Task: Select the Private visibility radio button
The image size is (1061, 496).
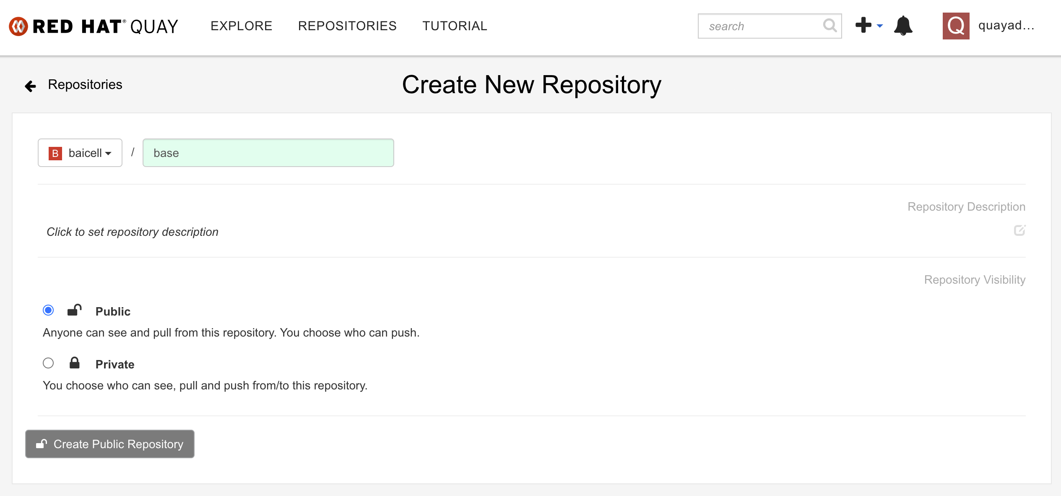Action: (48, 363)
